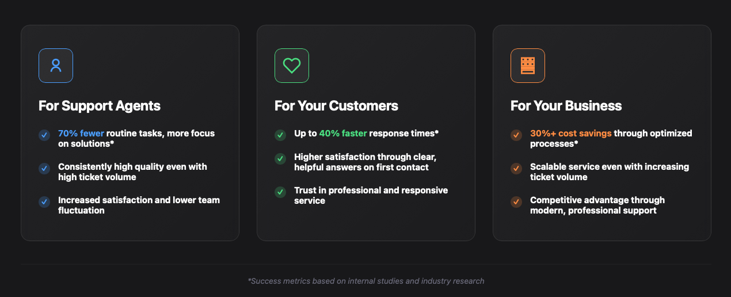Click the blue '70% fewer' highlighted text
This screenshot has height=297, width=731.
[x=81, y=134]
